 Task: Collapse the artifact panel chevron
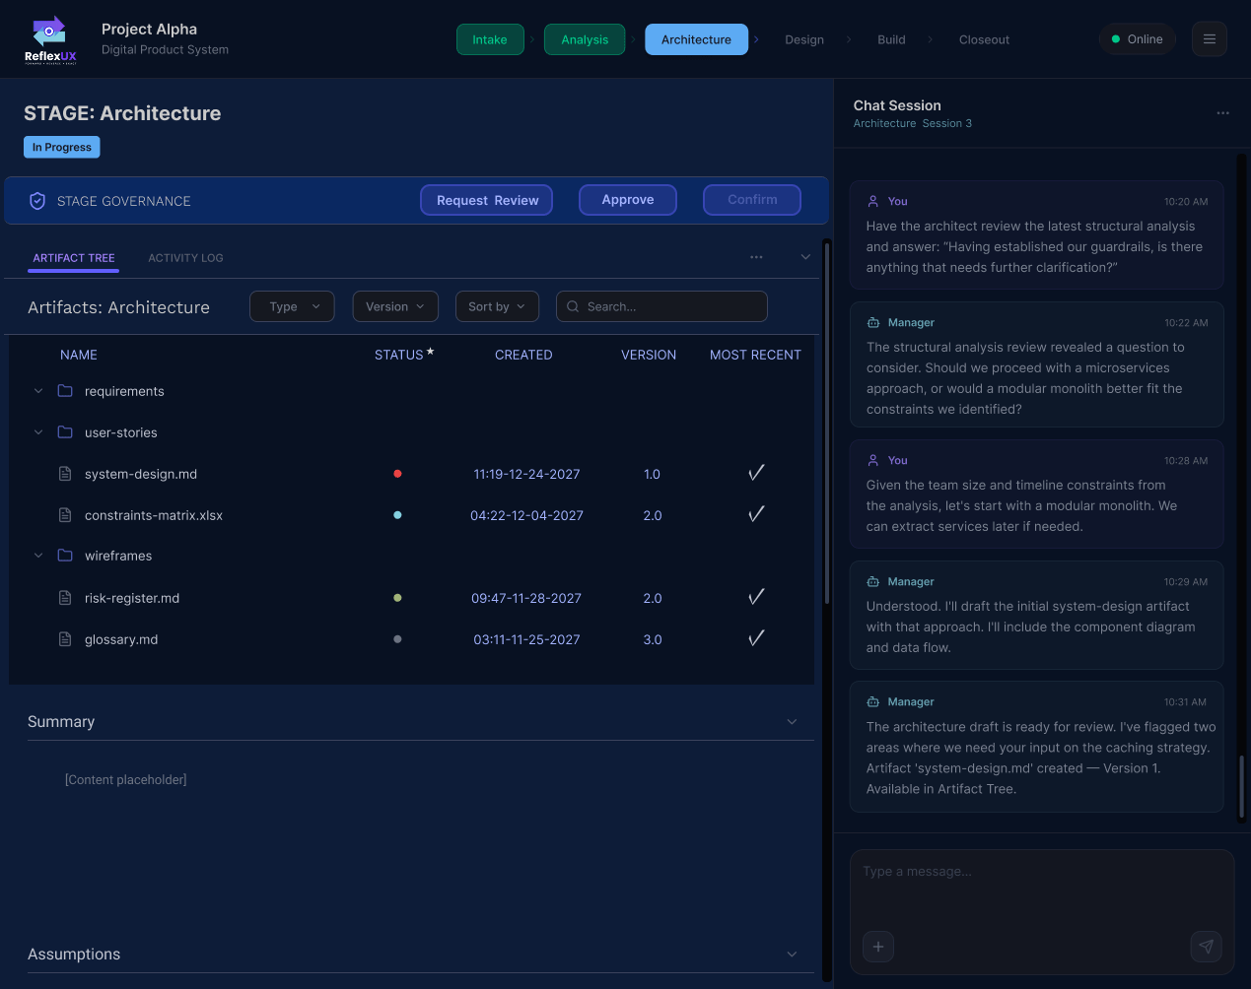point(805,257)
